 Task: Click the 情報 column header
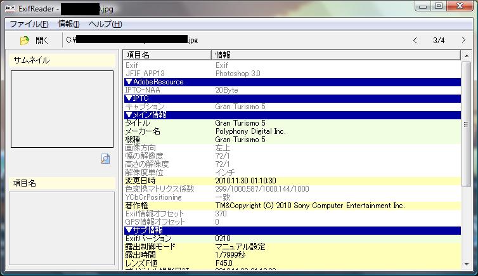(335, 55)
